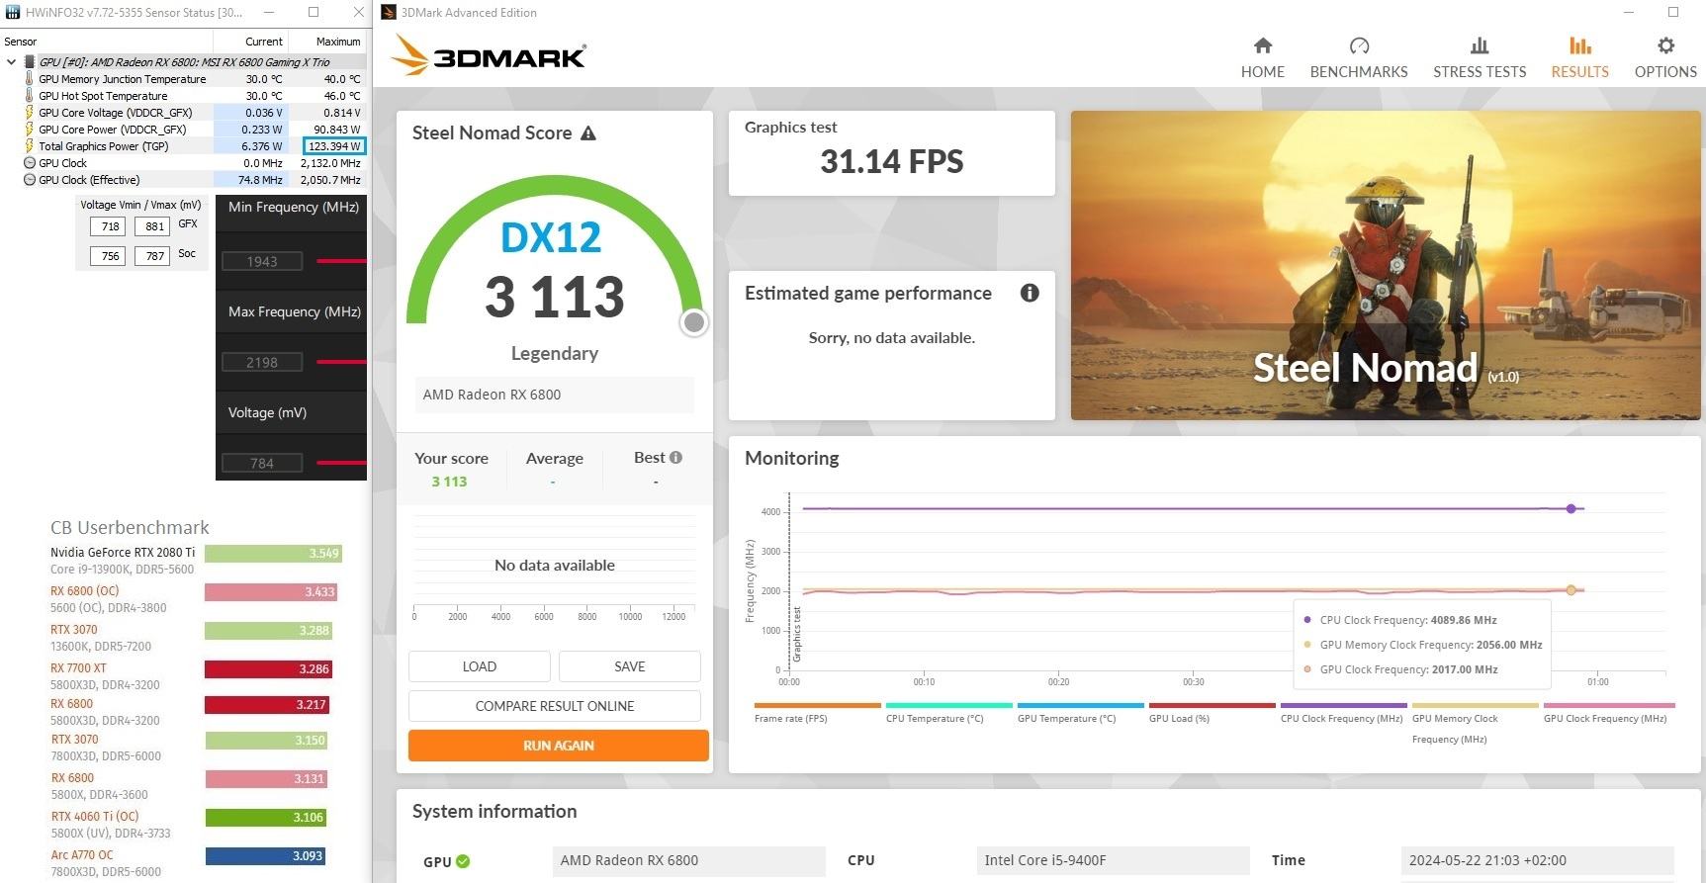Click the SAVE button
The image size is (1706, 883).
click(x=629, y=666)
